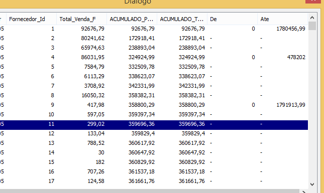324x193 pixels.
Task: Click the ACUMULADO_P... column header
Action: [132, 19]
